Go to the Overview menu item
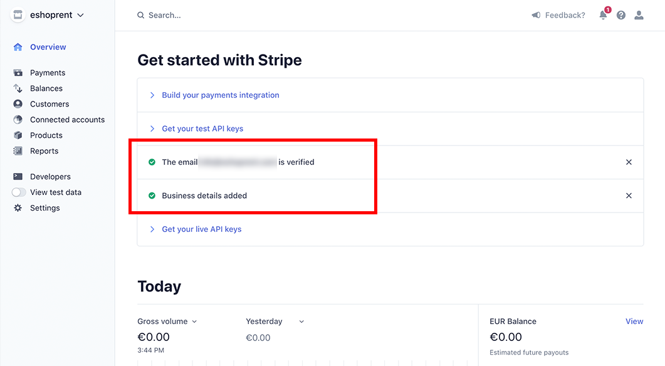This screenshot has height=366, width=665. (48, 47)
